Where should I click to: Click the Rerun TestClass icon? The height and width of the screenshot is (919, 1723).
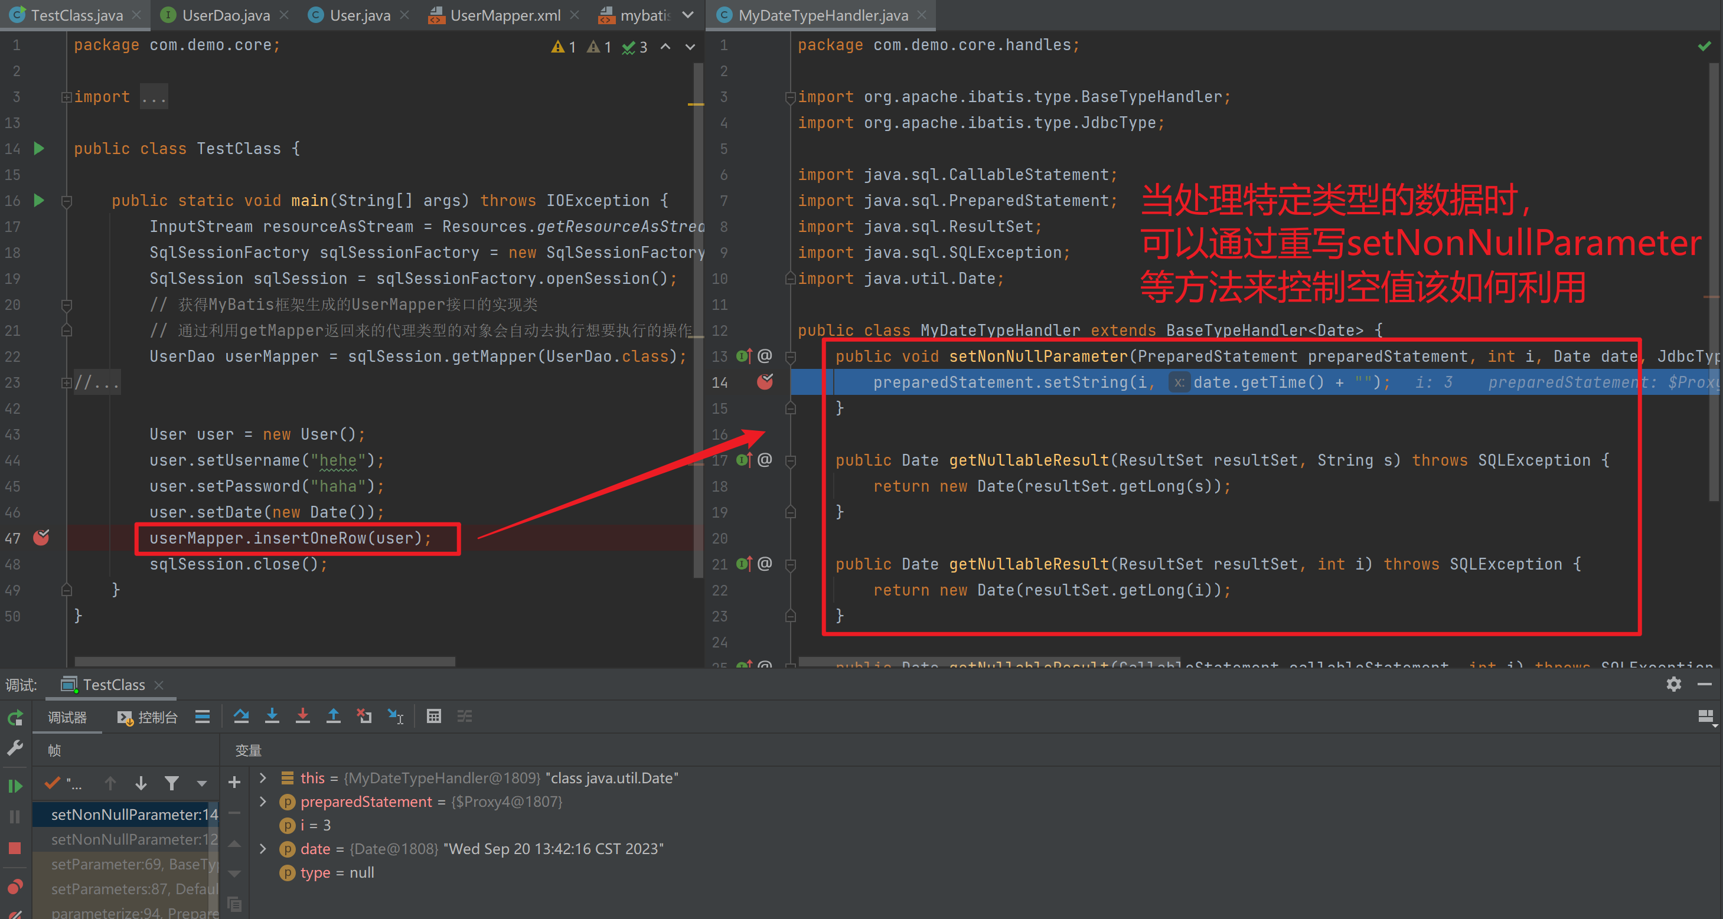[15, 718]
